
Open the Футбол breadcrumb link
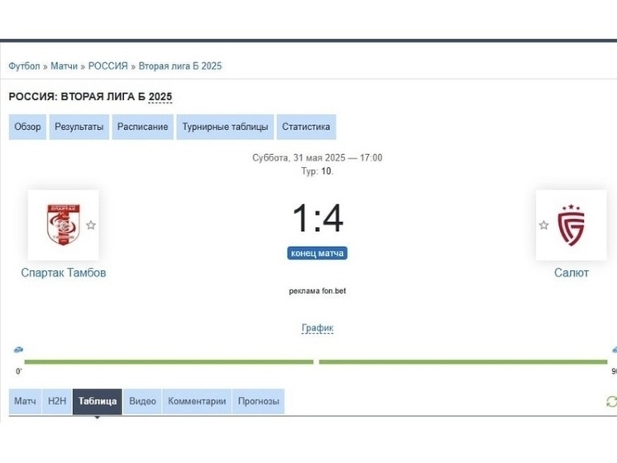pyautogui.click(x=24, y=65)
